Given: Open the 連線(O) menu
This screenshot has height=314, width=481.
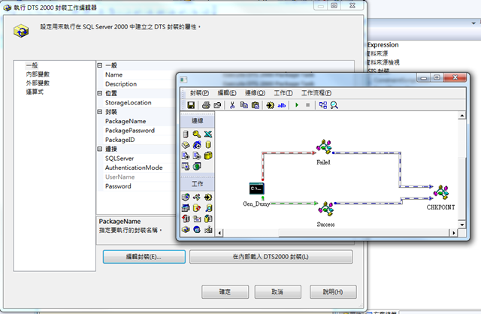Looking at the screenshot, I should [x=255, y=93].
